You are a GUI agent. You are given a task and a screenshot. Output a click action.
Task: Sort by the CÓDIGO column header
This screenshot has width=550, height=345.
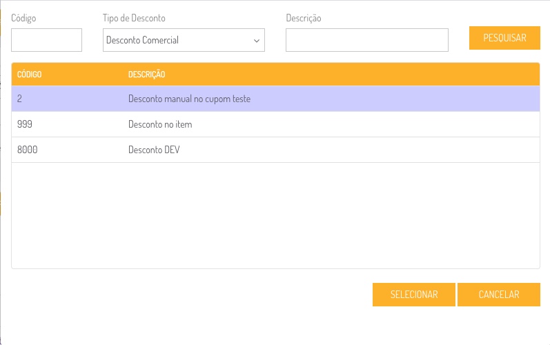point(30,74)
